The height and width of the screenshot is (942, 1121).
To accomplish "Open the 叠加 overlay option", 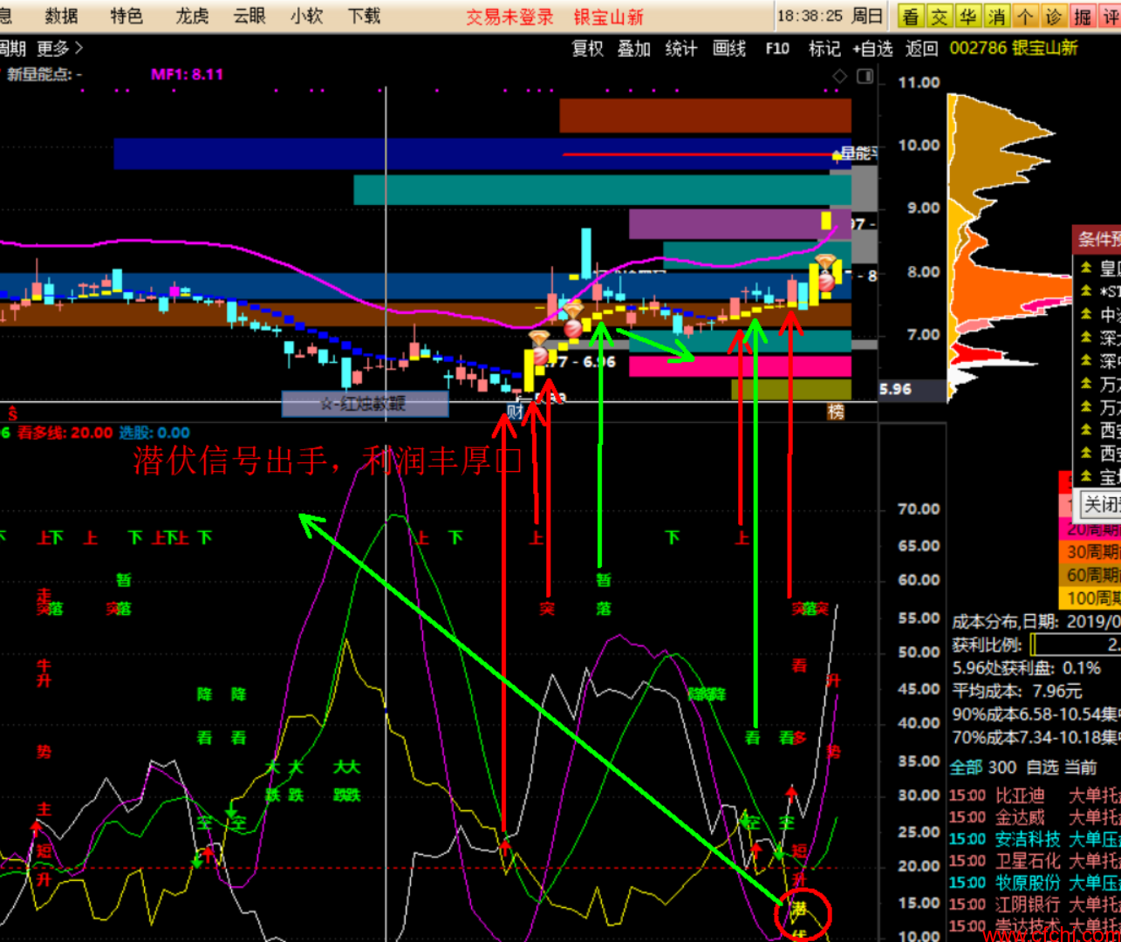I will pyautogui.click(x=634, y=49).
